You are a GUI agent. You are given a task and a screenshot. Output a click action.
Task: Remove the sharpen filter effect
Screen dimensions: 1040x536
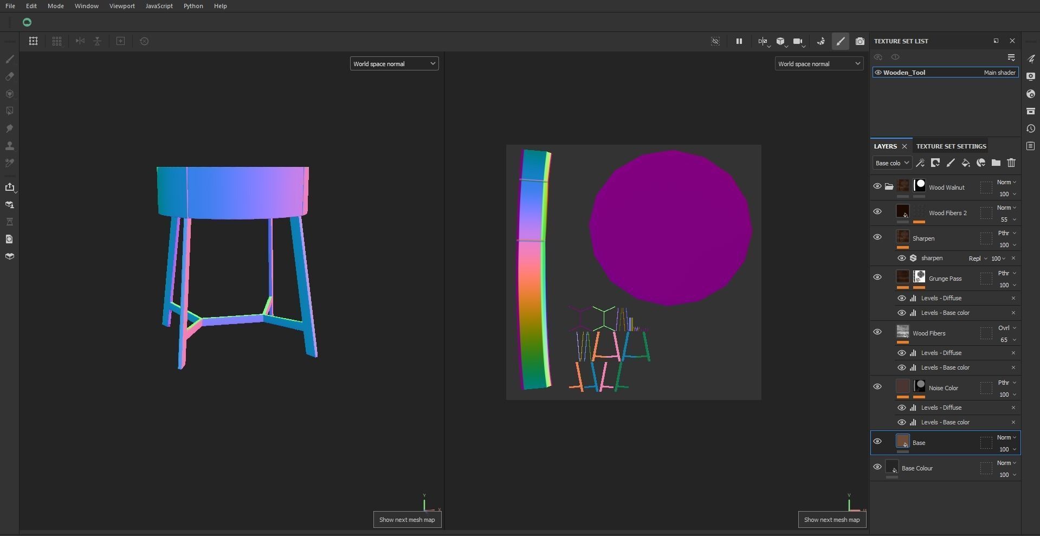coord(1013,259)
